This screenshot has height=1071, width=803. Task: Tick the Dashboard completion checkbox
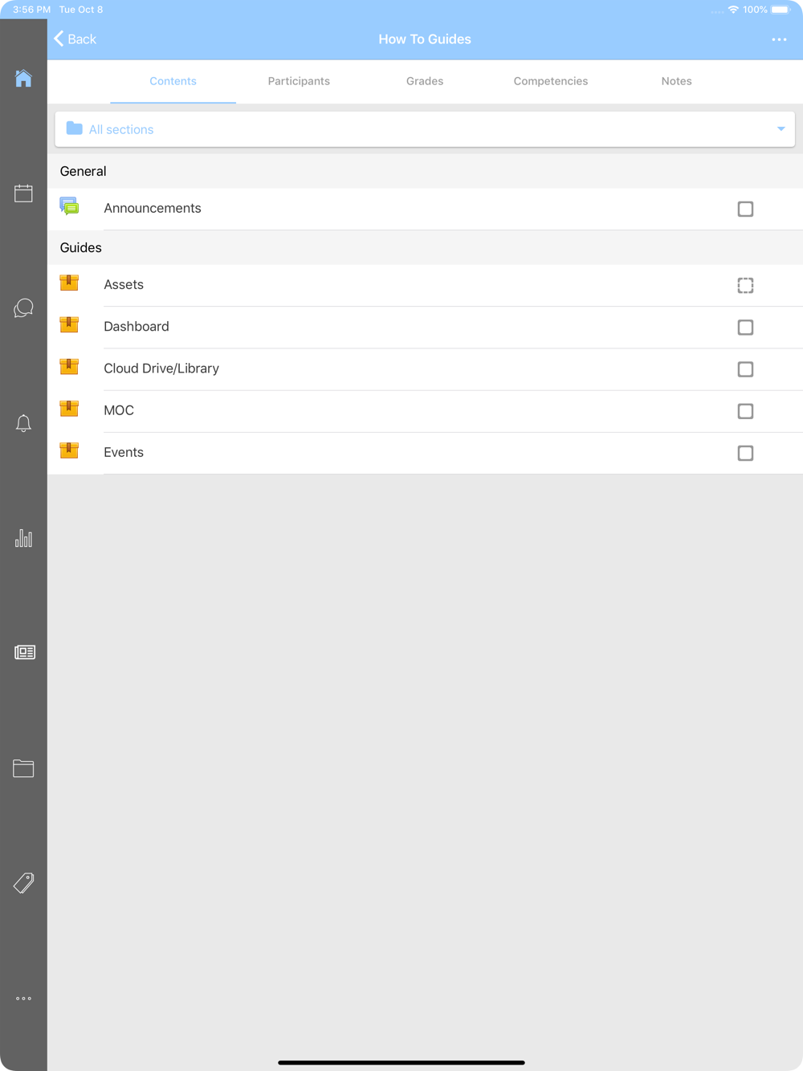point(745,328)
